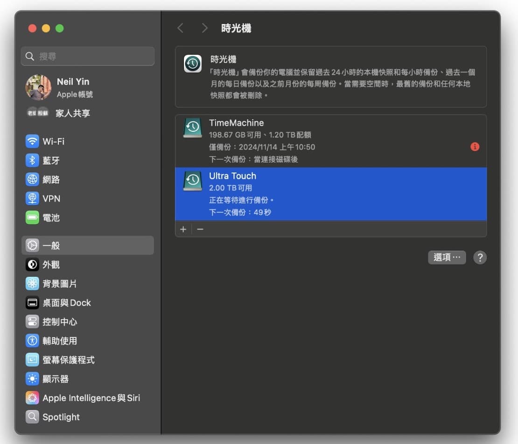This screenshot has height=444, width=518.
Task: Select the TimeMachine disk name
Action: click(x=237, y=123)
